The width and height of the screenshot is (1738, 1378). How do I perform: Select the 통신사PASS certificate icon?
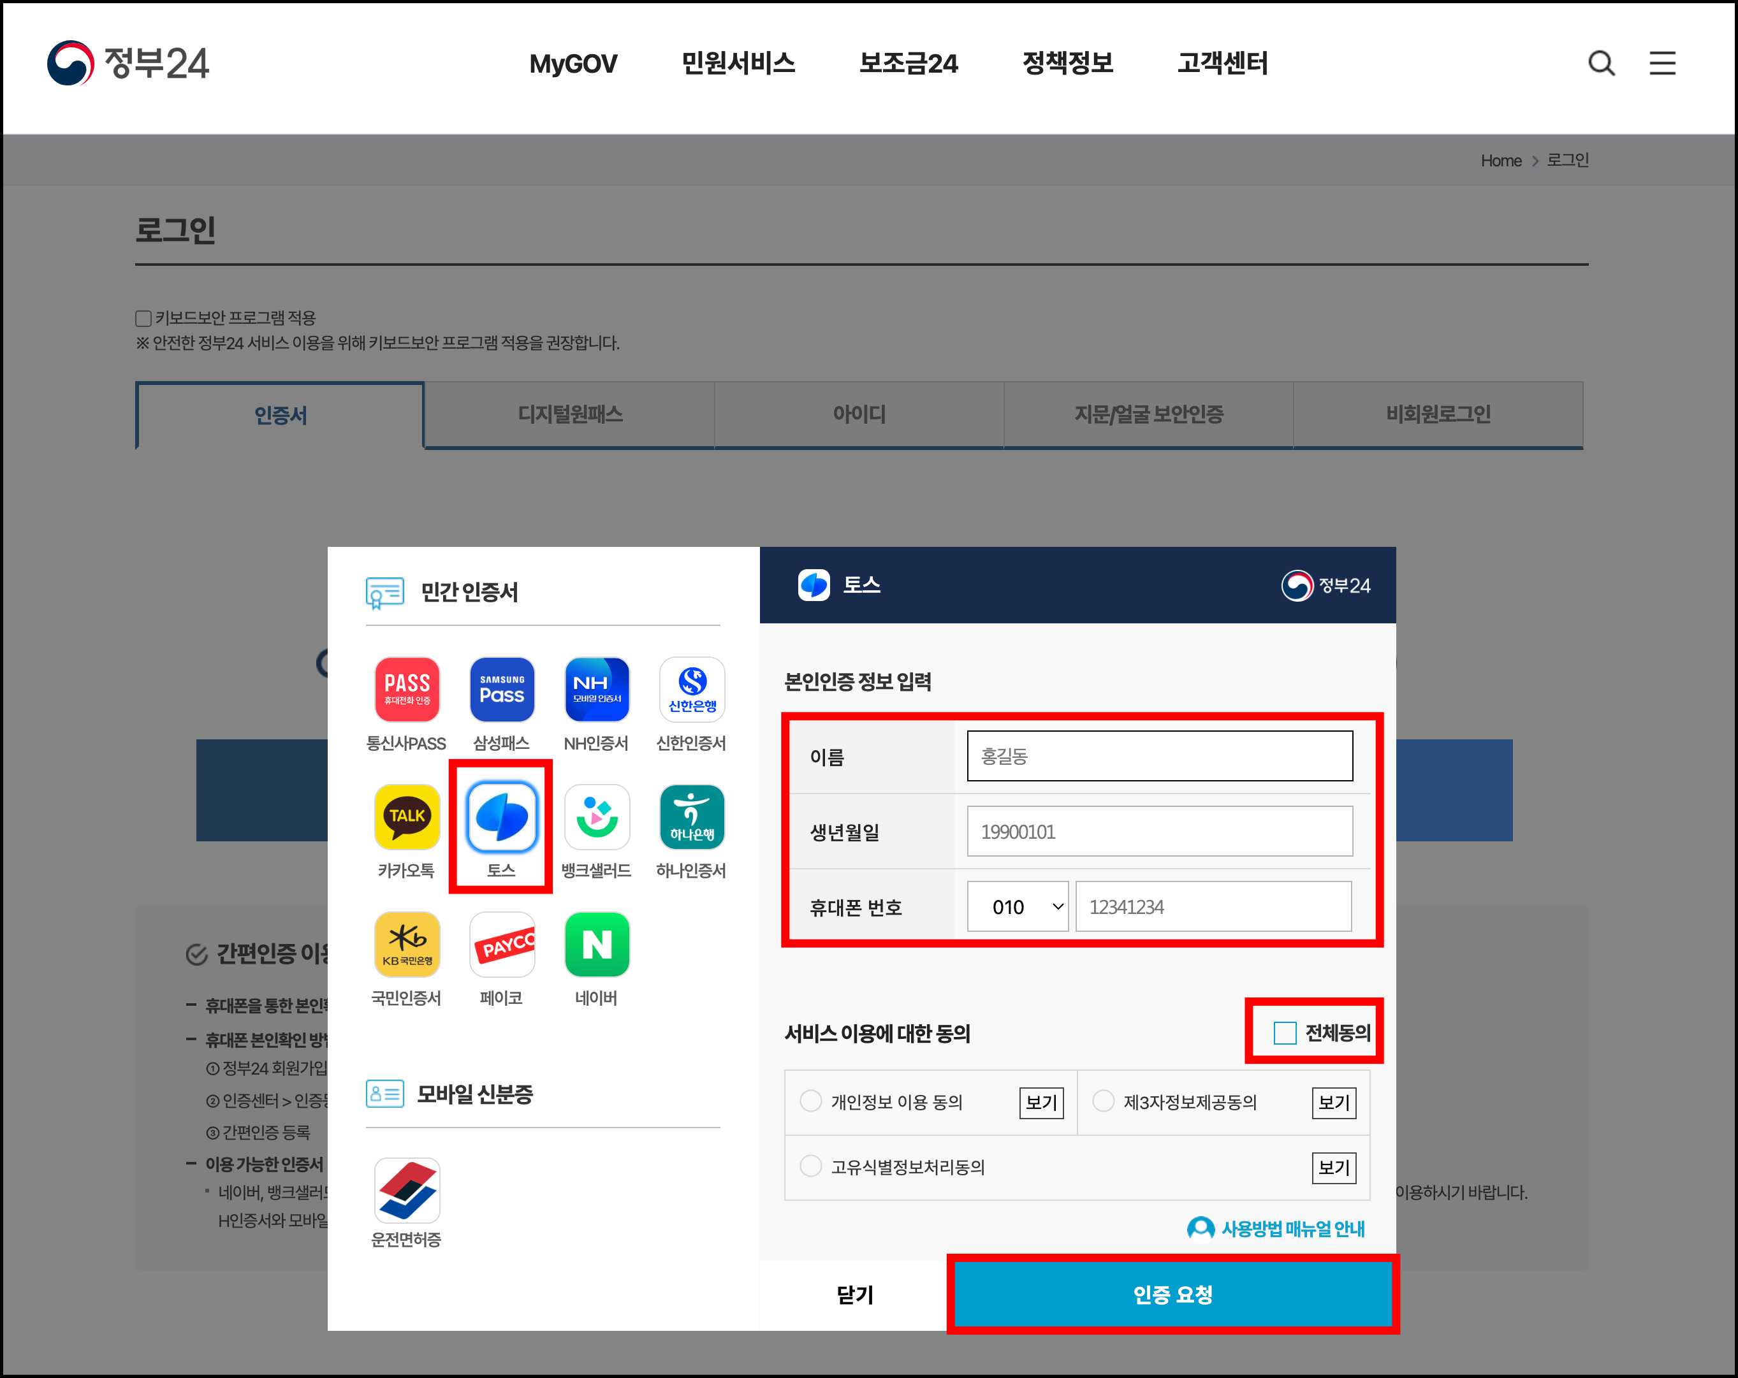point(407,690)
